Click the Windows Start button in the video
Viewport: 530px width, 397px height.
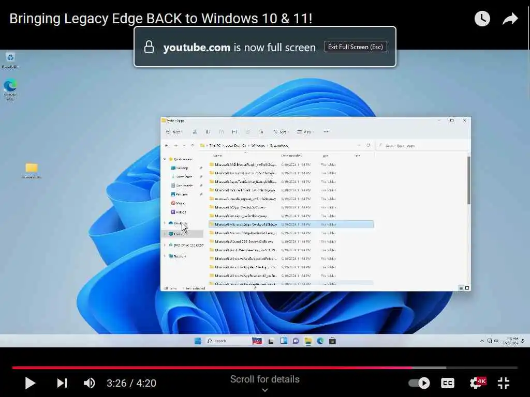[198, 341]
